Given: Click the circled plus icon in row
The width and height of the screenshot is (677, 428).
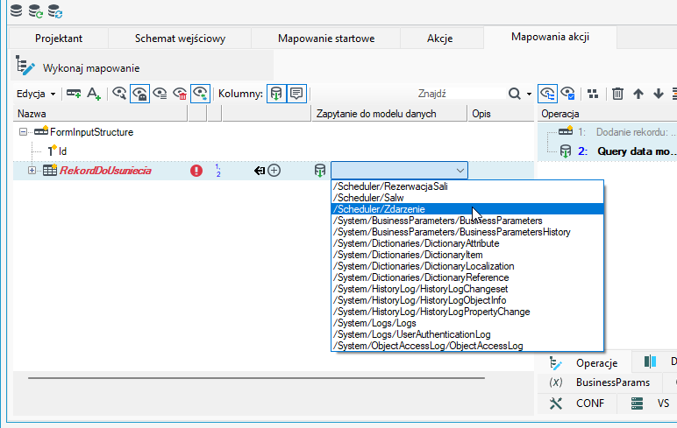Looking at the screenshot, I should [274, 171].
